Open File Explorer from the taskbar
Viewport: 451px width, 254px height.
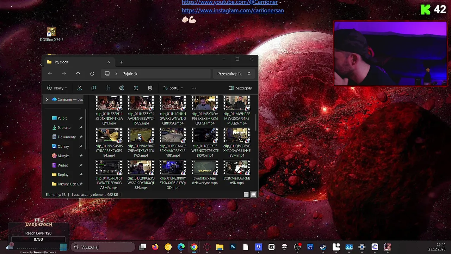tap(220, 247)
